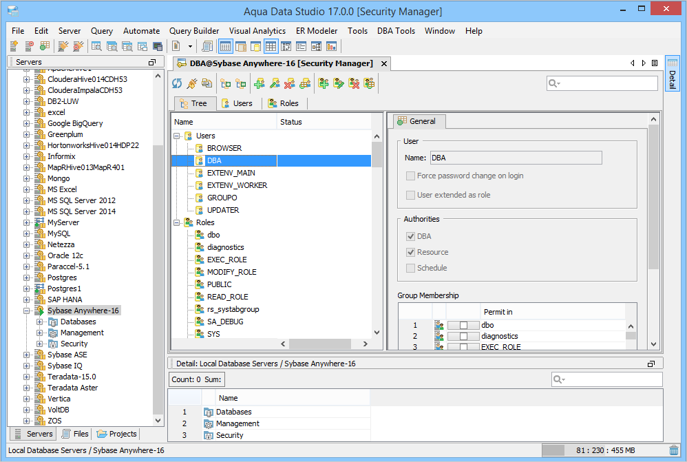Toggle the DBA authority checkbox

(410, 236)
